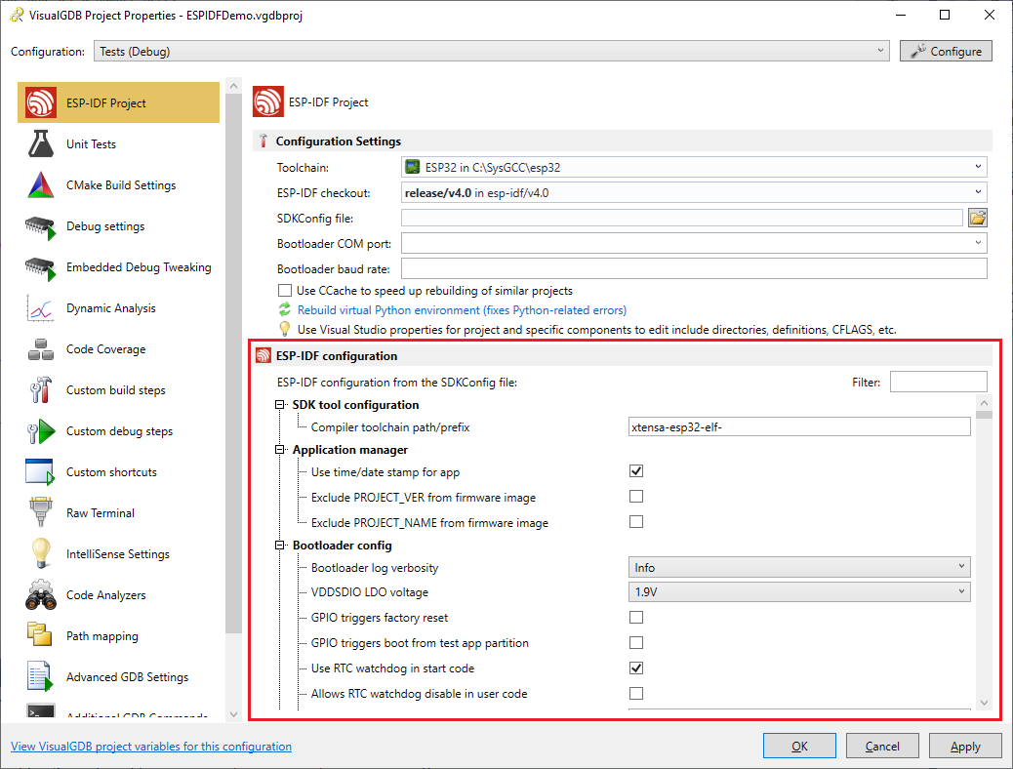1013x769 pixels.
Task: Check Allows RTC watchdog disable in user code
Action: click(x=636, y=694)
